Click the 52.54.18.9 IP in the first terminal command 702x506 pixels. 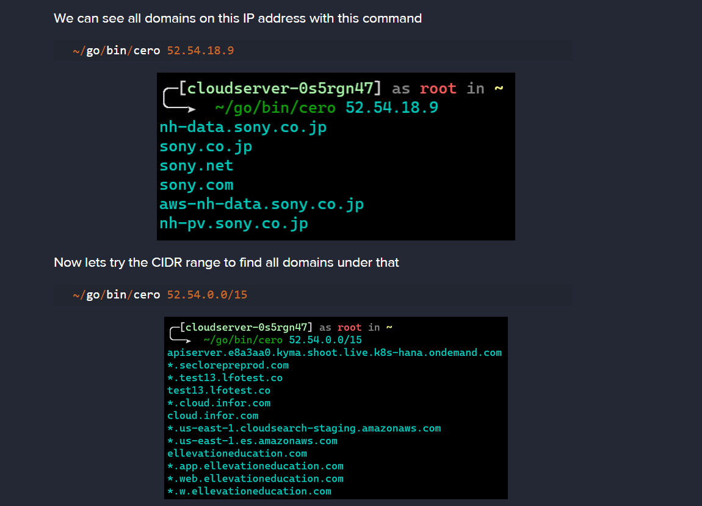point(392,107)
